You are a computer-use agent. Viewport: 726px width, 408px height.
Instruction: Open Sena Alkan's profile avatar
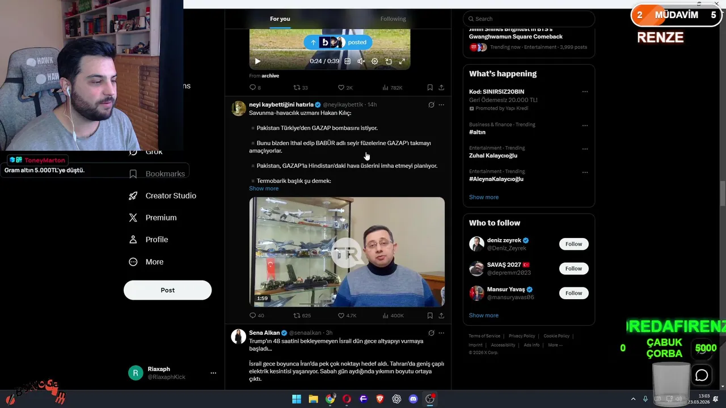pos(239,337)
